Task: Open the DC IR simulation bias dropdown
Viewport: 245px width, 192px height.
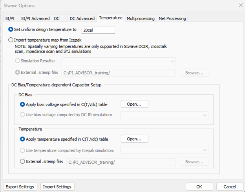Action: coord(164,115)
